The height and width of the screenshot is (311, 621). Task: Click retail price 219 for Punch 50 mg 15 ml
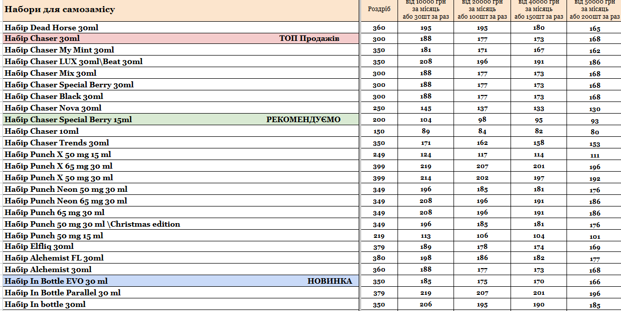coord(379,236)
